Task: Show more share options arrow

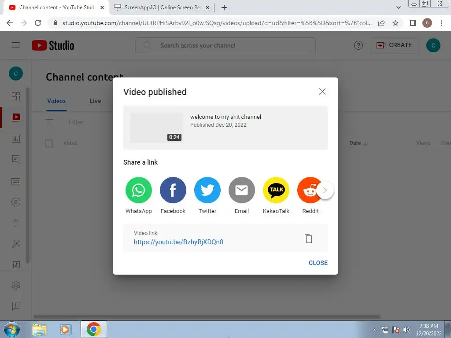Action: [325, 190]
